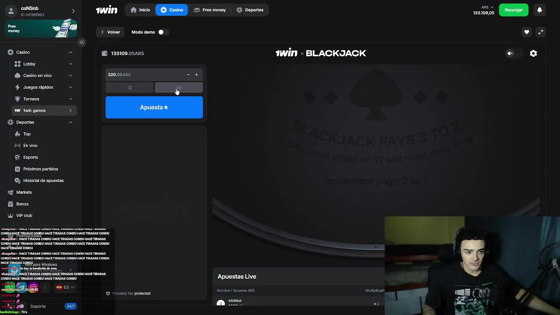Collapse the Casino section chevron
Screen dimensions: 560x315
pos(70,52)
